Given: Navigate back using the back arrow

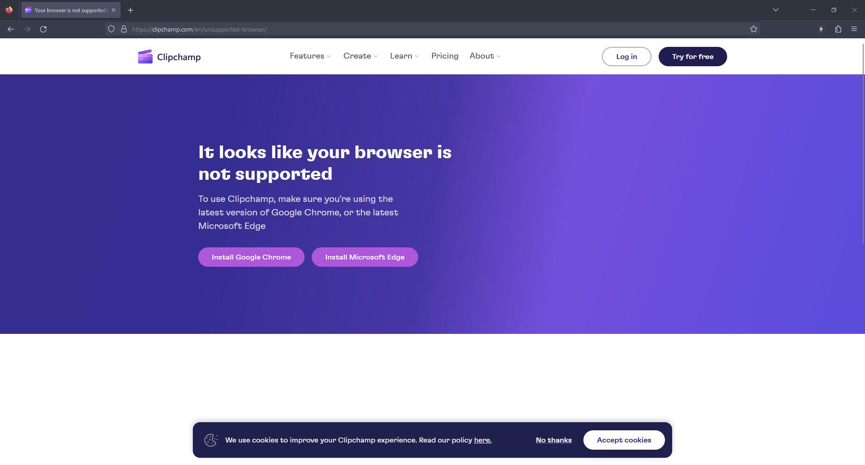Looking at the screenshot, I should [x=11, y=29].
